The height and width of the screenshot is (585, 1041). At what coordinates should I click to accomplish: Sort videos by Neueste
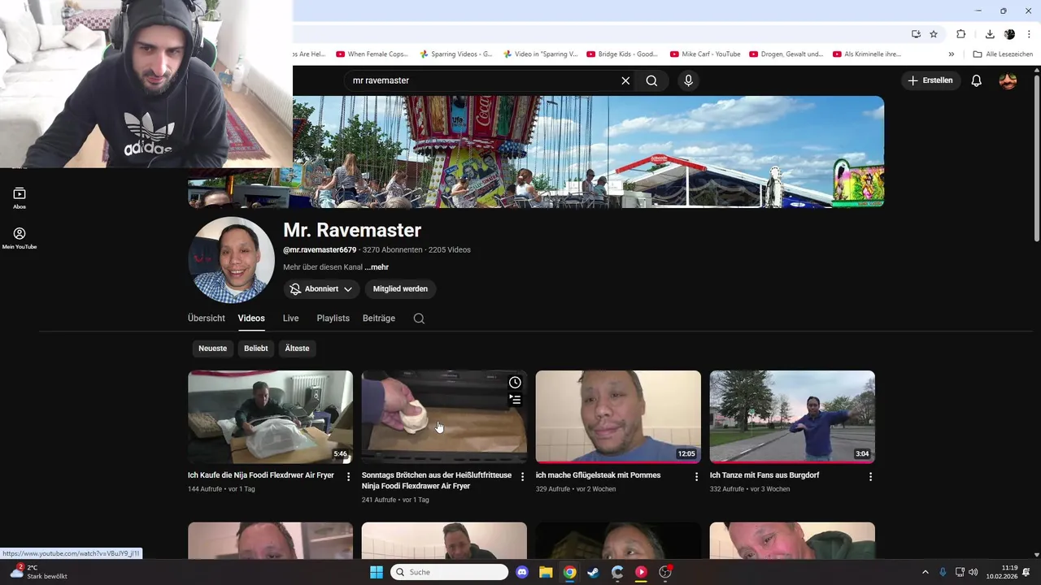coord(212,349)
